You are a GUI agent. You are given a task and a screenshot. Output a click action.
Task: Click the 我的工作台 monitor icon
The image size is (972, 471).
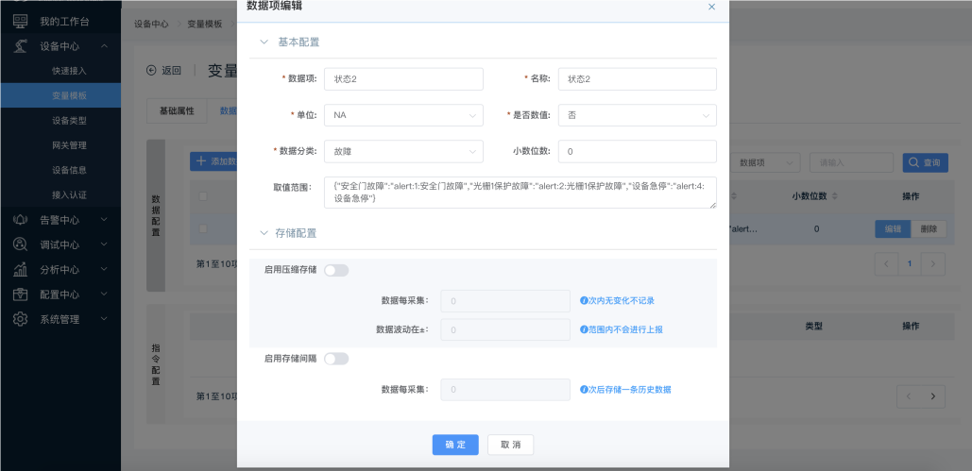21,21
